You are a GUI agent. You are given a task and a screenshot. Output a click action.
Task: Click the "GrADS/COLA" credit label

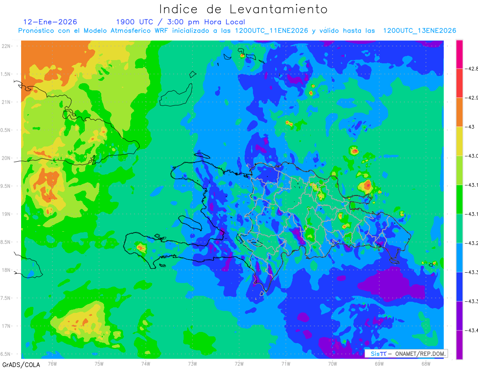tap(21, 365)
